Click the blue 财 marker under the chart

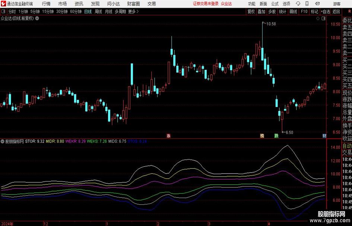point(324,135)
